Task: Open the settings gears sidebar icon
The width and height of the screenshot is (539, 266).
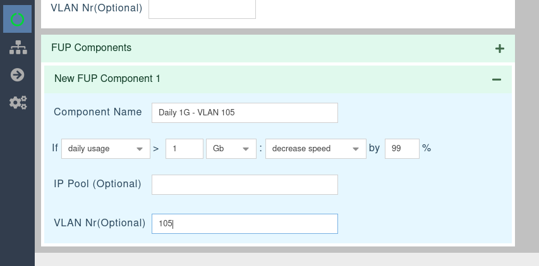Action: point(18,102)
